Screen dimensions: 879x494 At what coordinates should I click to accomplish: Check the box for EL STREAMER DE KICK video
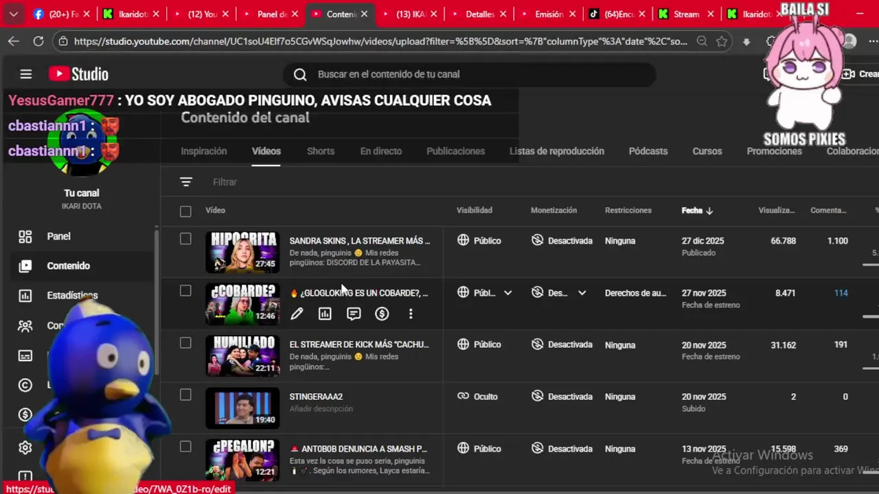click(185, 343)
